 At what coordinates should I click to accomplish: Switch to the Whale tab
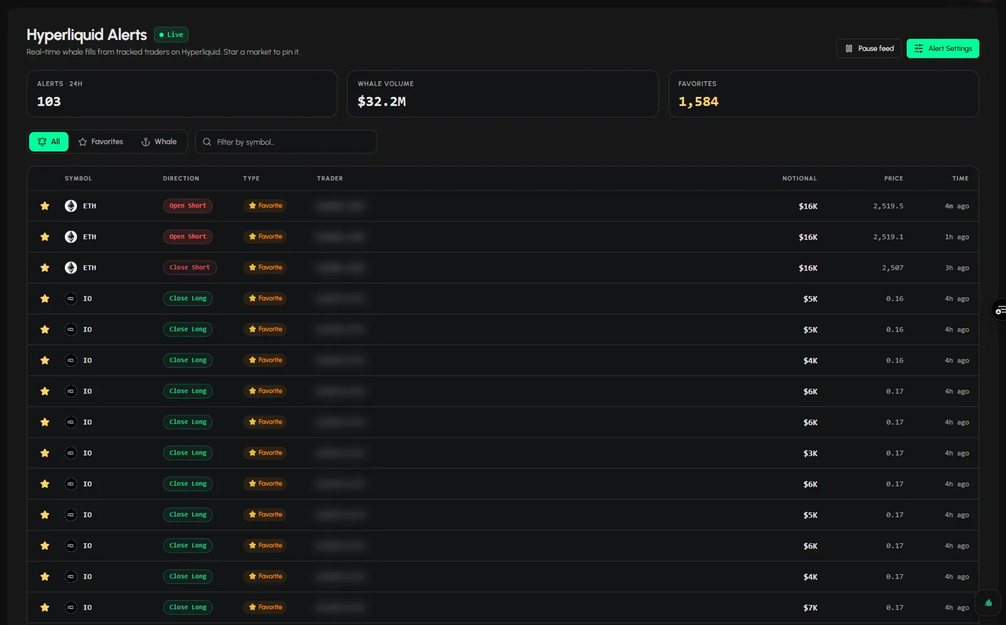point(159,141)
